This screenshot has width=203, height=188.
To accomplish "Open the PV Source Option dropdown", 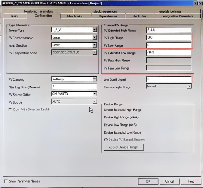I will 94,94.
